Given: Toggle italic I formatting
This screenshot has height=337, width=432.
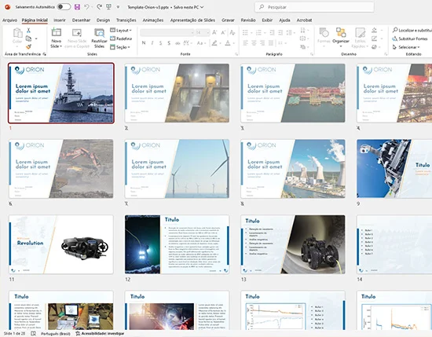Looking at the screenshot, I should pyautogui.click(x=152, y=43).
